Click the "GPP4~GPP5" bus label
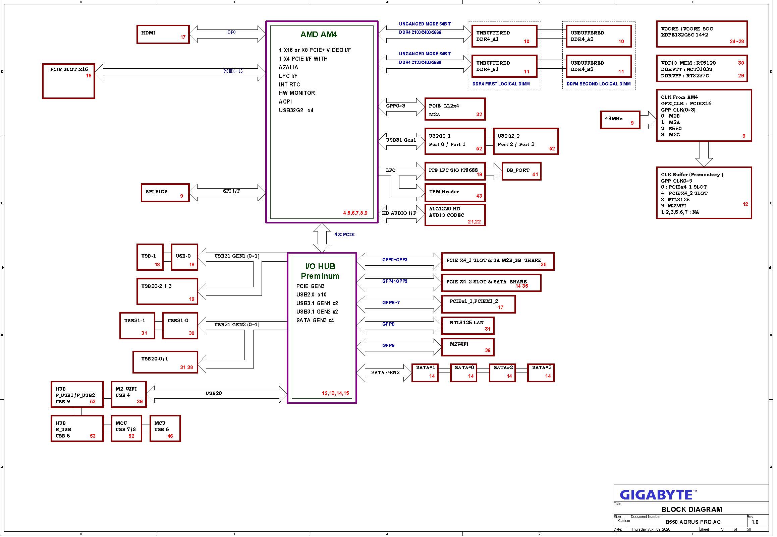The image size is (777, 537). (x=395, y=281)
